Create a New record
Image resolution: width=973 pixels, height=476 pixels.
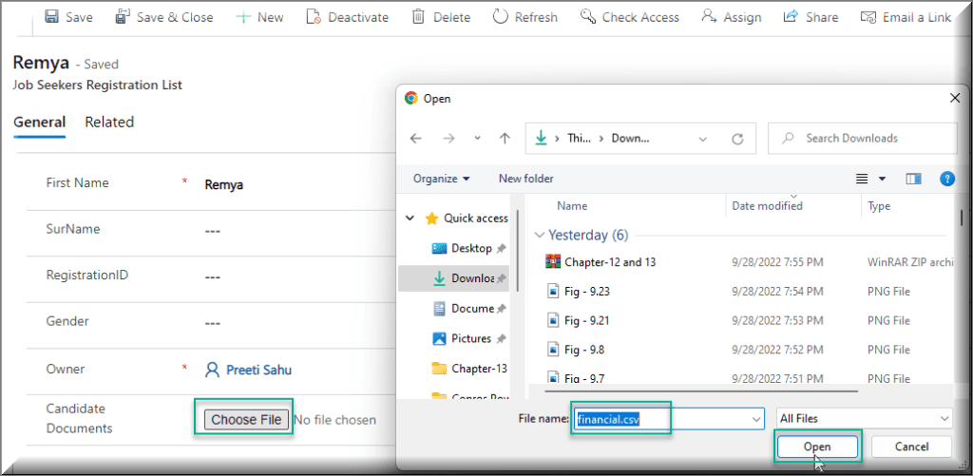(x=260, y=17)
